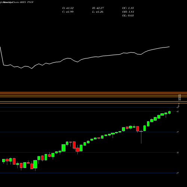Click the close price value C: 41.99
This screenshot has width=187, height=187.
(x=68, y=12)
